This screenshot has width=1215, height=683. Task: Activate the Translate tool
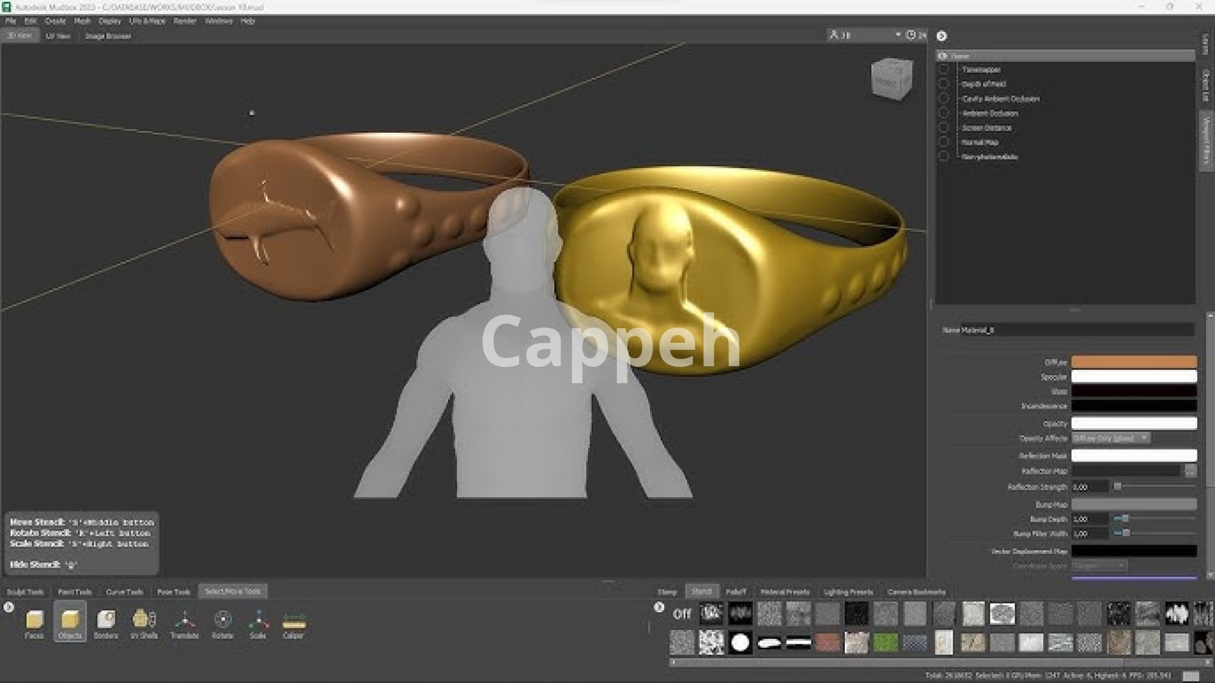coord(184,623)
